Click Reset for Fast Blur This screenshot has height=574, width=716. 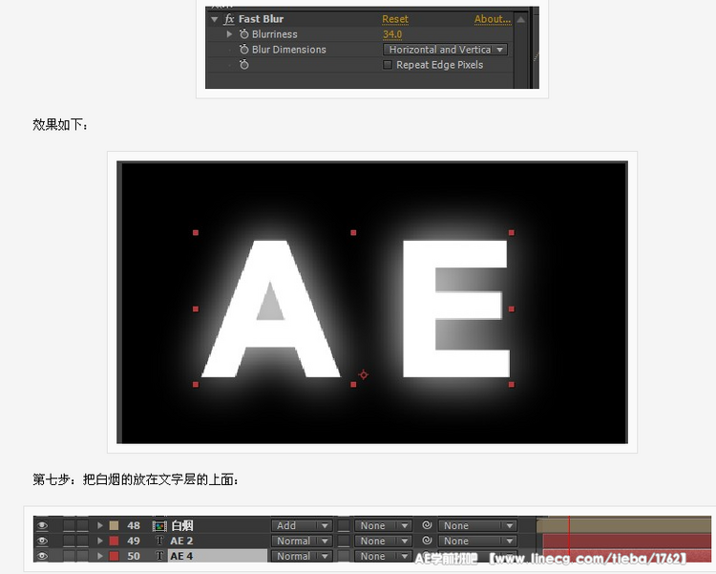395,19
